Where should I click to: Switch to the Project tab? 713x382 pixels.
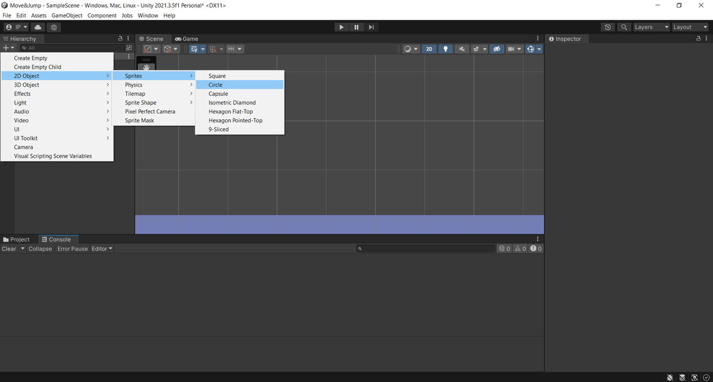tap(17, 240)
